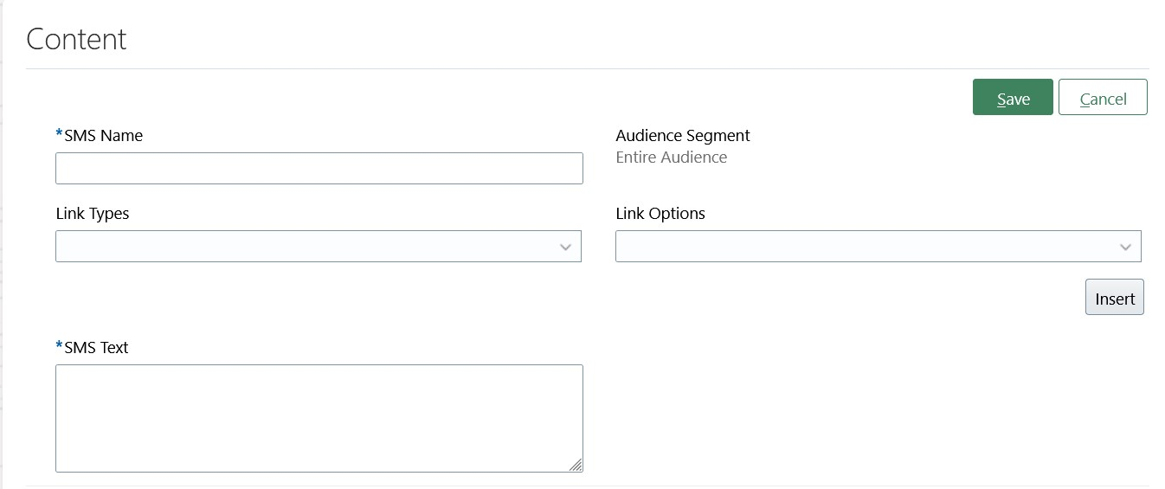Click the Link Options label
The height and width of the screenshot is (489, 1165).
pyautogui.click(x=660, y=214)
